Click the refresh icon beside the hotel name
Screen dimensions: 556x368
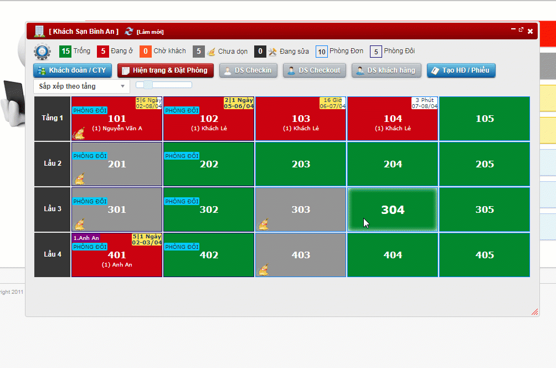coord(129,32)
